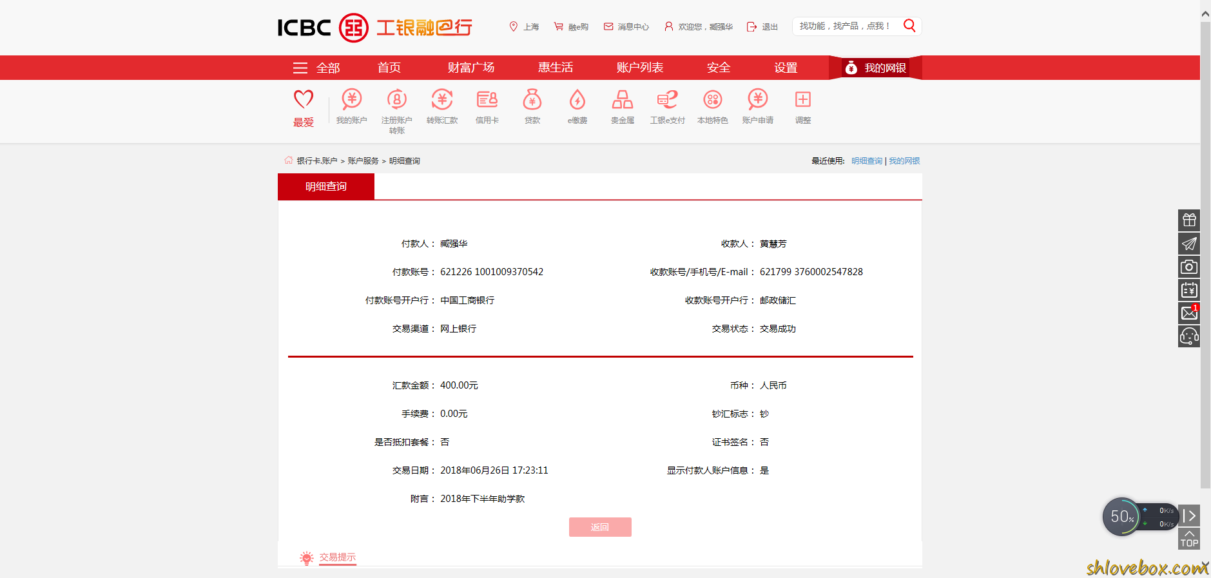Open the gift icon in right sidebar
Screen dimensions: 1211x578
click(1189, 220)
